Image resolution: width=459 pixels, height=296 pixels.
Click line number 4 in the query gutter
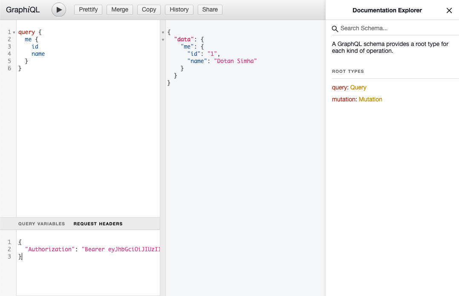pyautogui.click(x=9, y=54)
